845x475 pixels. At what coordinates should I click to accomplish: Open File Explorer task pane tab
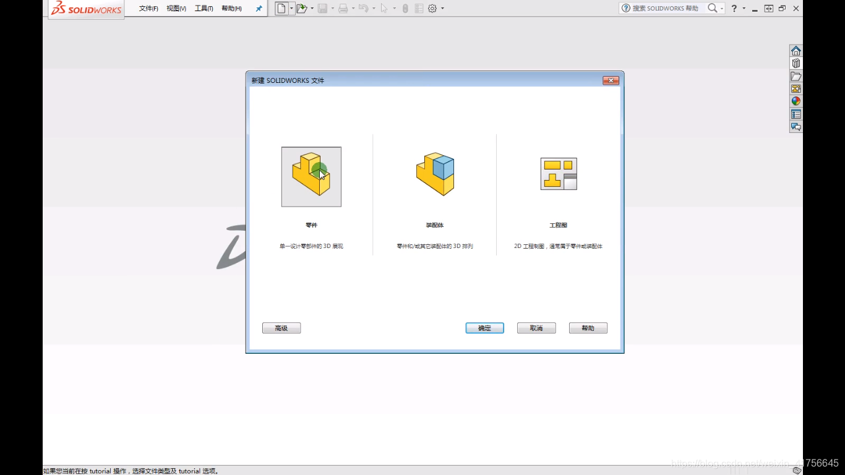click(x=796, y=76)
